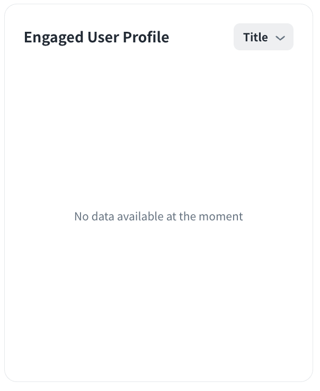The height and width of the screenshot is (391, 320).
Task: Click 'available' in the no-data message
Action: (x=140, y=216)
